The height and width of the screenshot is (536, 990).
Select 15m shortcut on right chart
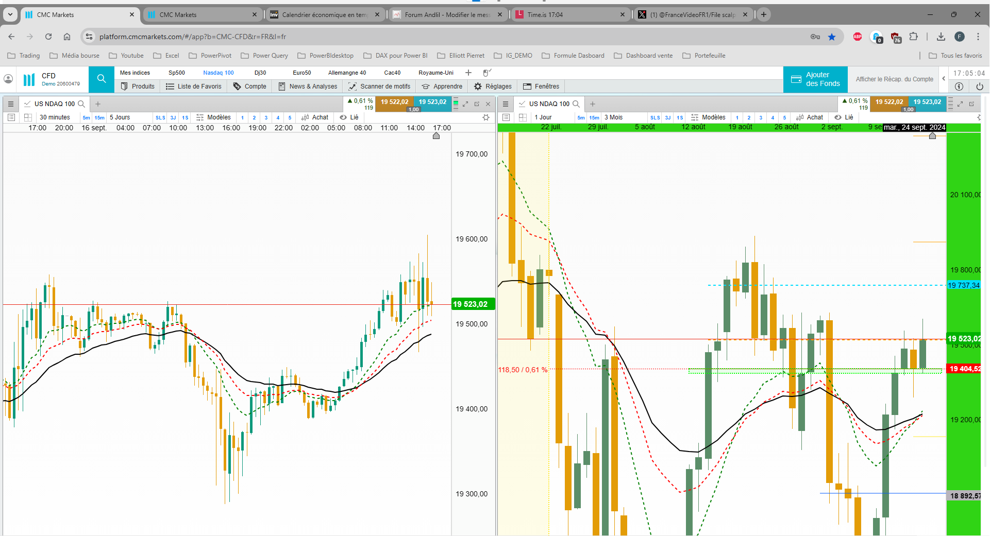tap(594, 118)
